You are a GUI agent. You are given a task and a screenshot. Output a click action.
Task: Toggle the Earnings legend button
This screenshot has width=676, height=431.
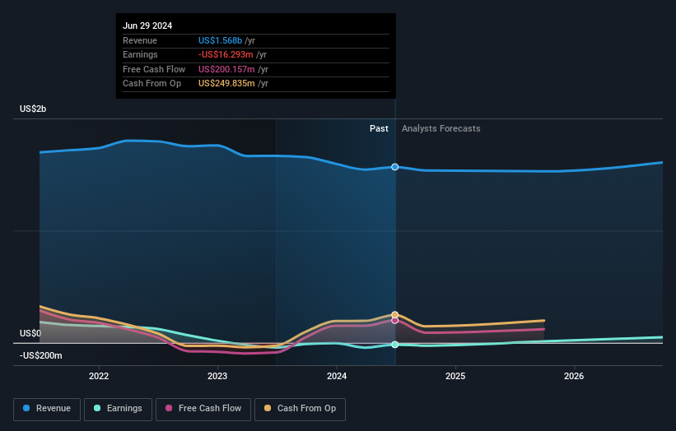click(118, 409)
